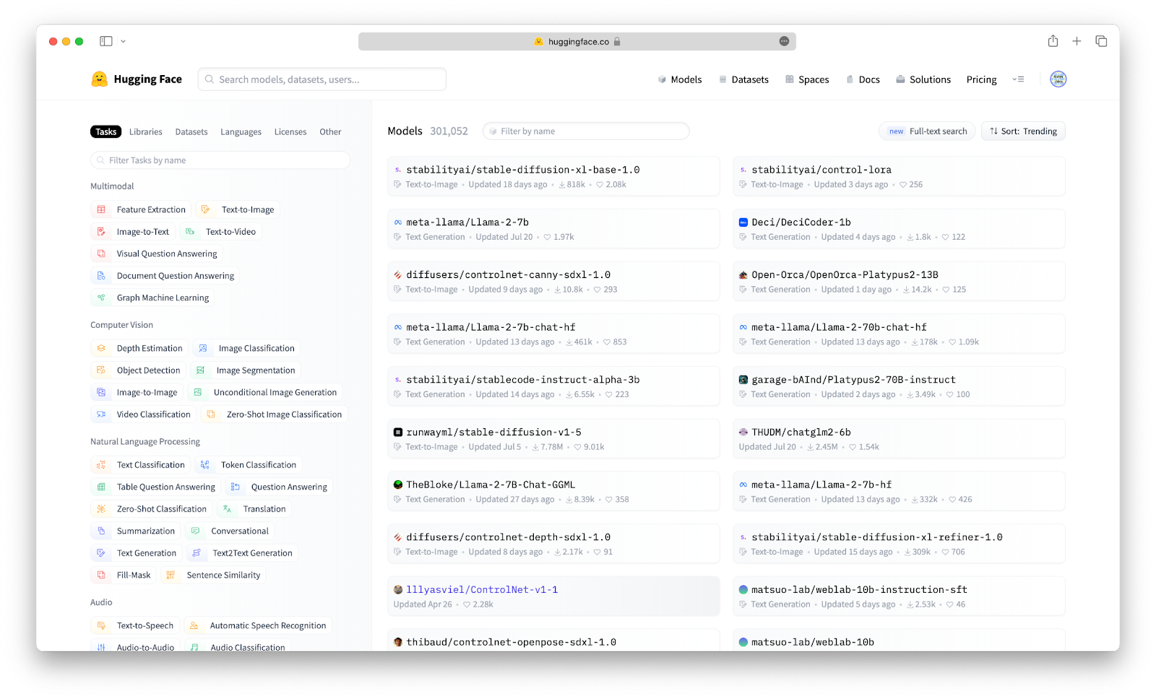Image resolution: width=1156 pixels, height=699 pixels.
Task: Open Docs in top navigation
Action: tap(863, 79)
